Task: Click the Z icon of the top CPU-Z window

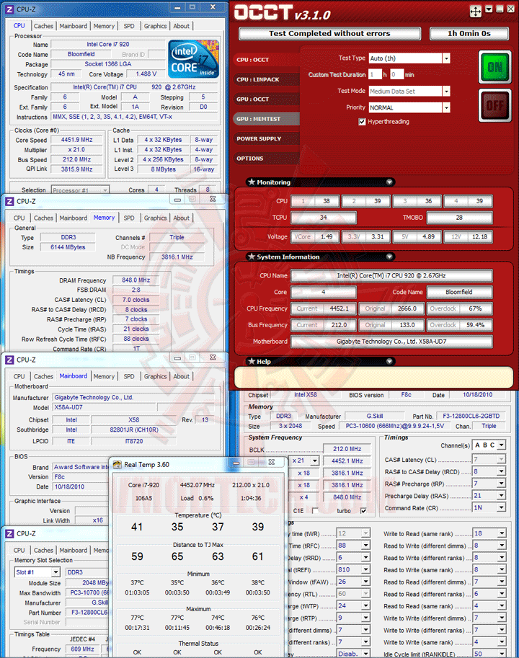Action: [9, 9]
